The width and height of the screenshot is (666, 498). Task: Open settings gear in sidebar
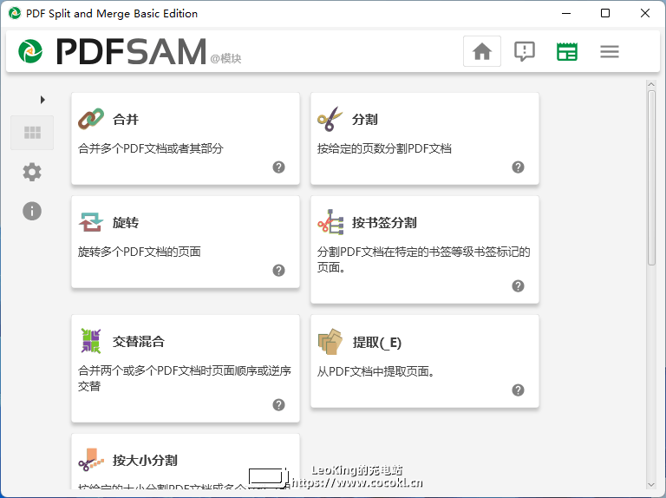[32, 172]
